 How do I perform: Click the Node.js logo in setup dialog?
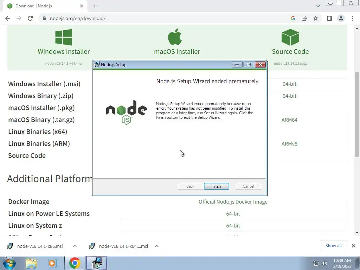click(126, 112)
